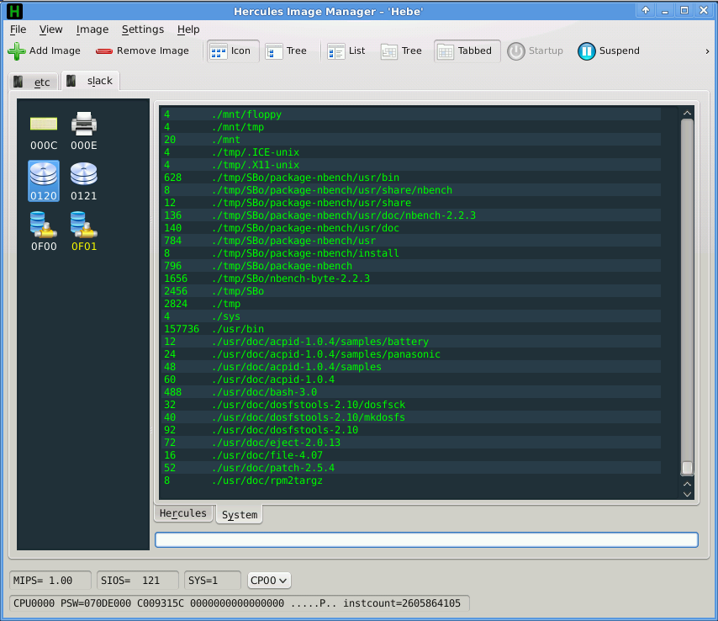
Task: Open the Settings menu
Action: pyautogui.click(x=143, y=29)
